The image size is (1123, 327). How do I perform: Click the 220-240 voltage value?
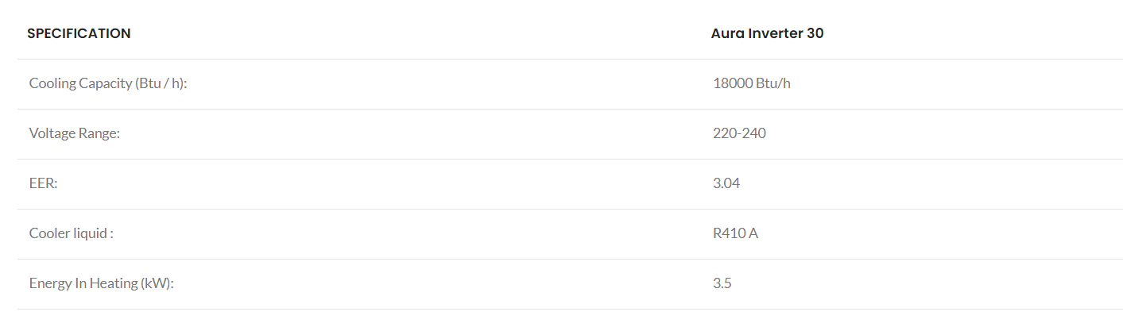739,133
